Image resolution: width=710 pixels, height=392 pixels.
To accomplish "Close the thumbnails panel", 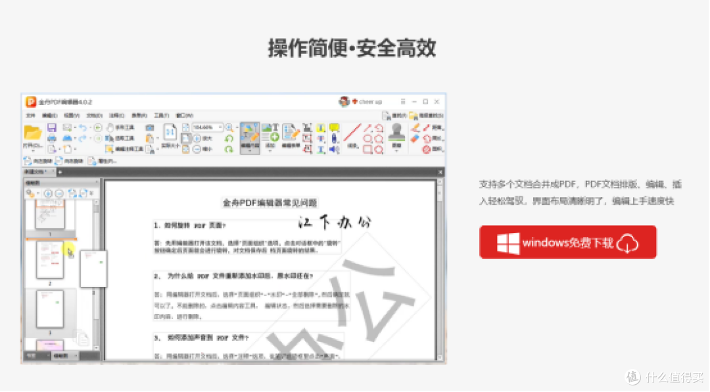I will tap(97, 182).
